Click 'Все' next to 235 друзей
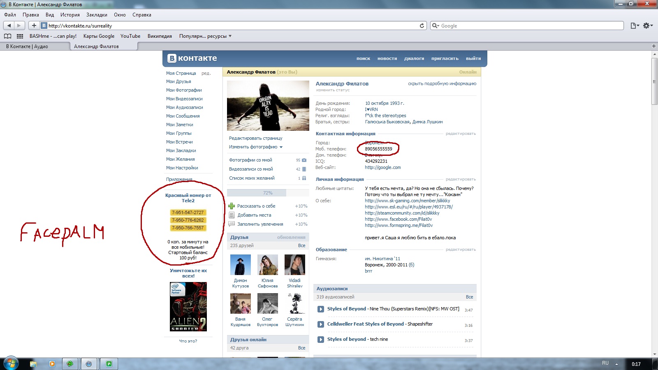658x370 pixels. [x=302, y=245]
